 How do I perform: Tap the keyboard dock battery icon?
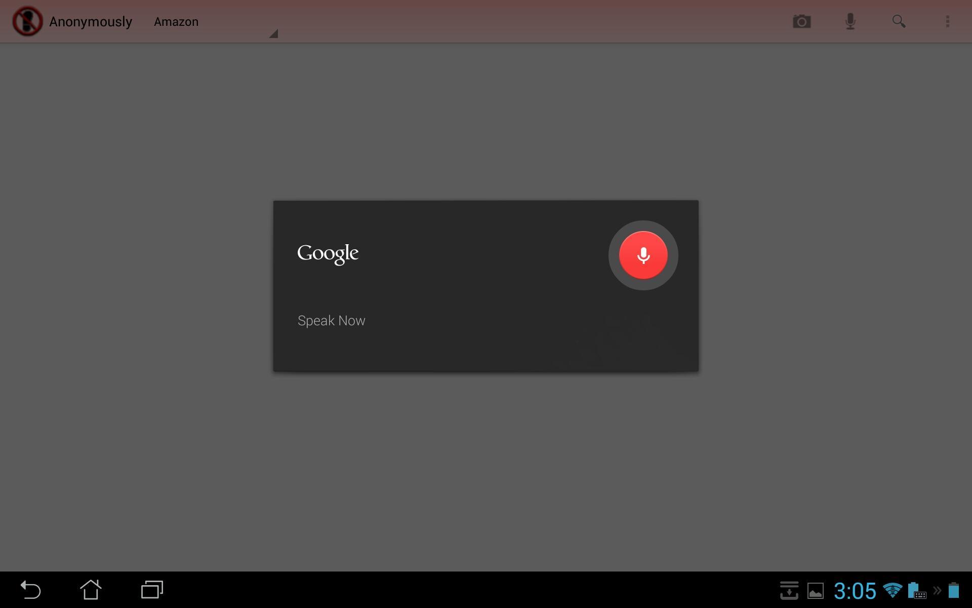[x=917, y=590]
